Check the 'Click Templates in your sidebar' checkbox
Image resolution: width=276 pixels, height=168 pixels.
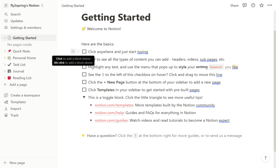point(84,90)
